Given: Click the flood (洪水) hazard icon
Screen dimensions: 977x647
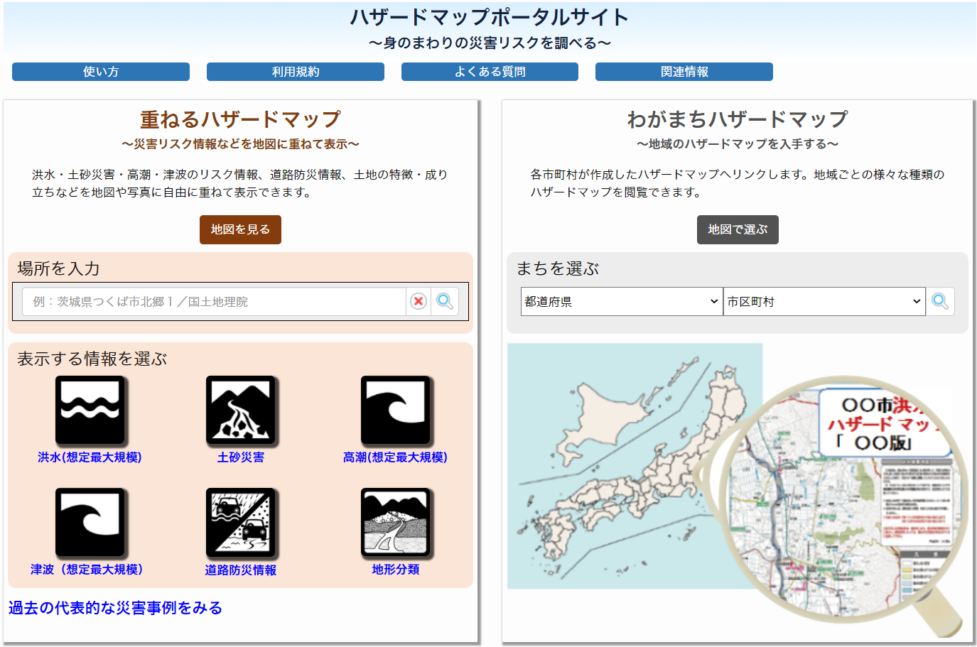Looking at the screenshot, I should pyautogui.click(x=90, y=411).
